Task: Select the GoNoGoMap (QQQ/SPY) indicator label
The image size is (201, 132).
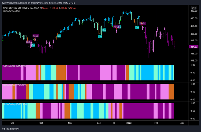Action: coord(15,104)
